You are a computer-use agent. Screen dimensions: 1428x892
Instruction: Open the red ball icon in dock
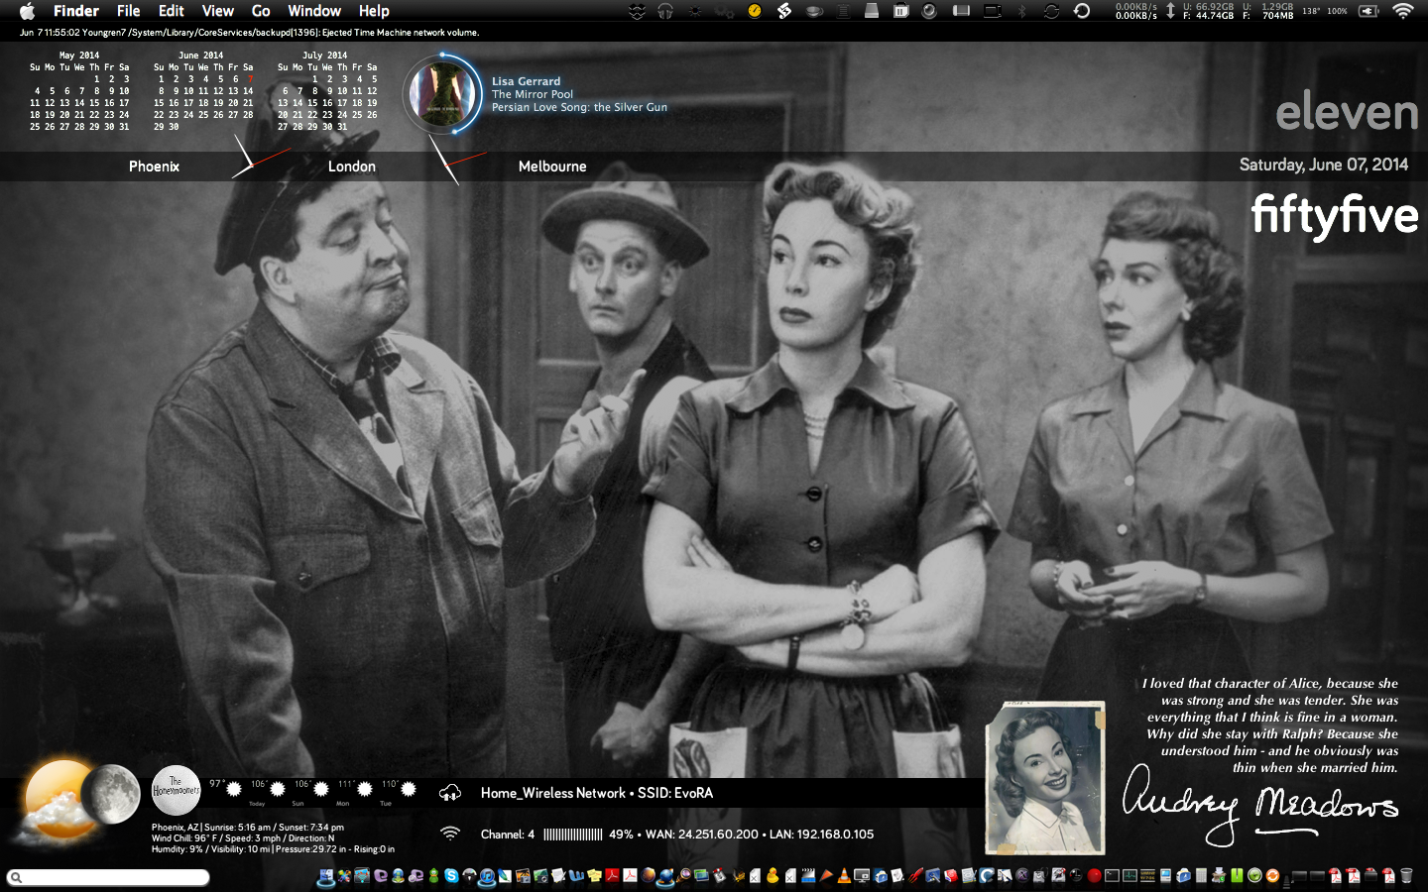(1095, 876)
